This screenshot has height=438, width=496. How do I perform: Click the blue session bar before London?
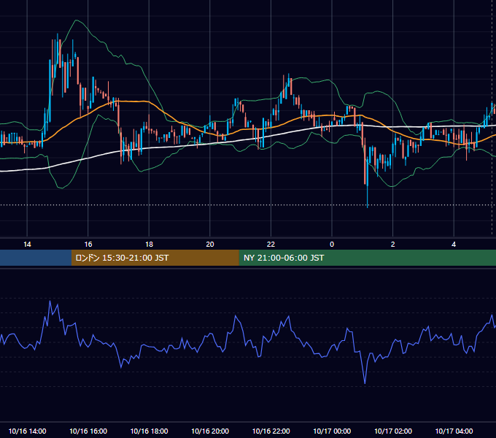tap(36, 258)
